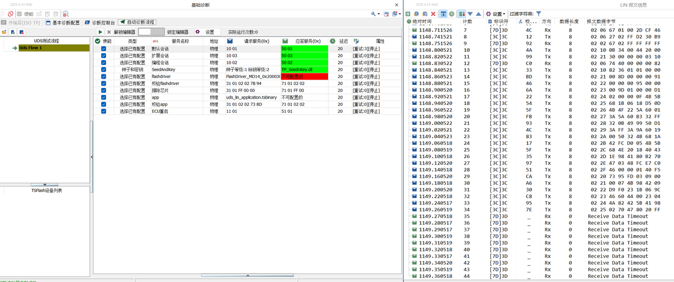Screen dimensions: 674x282
Task: Click the sort order icon in LIN toolbar
Action: click(462, 14)
